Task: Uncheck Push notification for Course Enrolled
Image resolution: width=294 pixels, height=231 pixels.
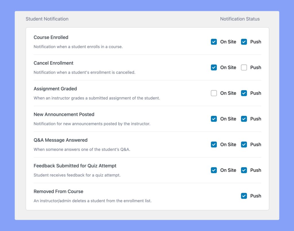Action: pos(244,42)
